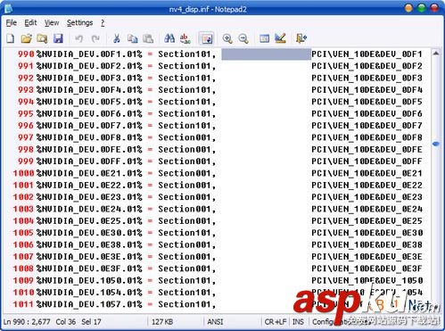
Task: Open the Settings menu
Action: pyautogui.click(x=79, y=23)
